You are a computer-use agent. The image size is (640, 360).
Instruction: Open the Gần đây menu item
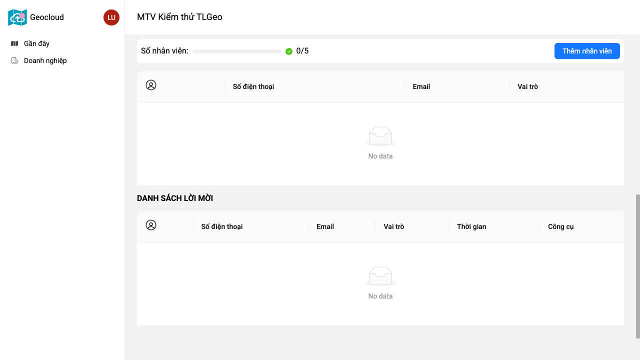click(36, 43)
